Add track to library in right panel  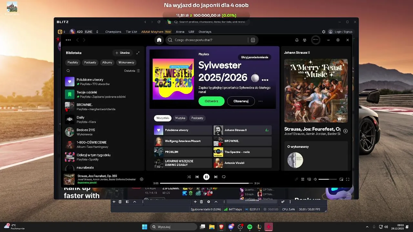345,131
